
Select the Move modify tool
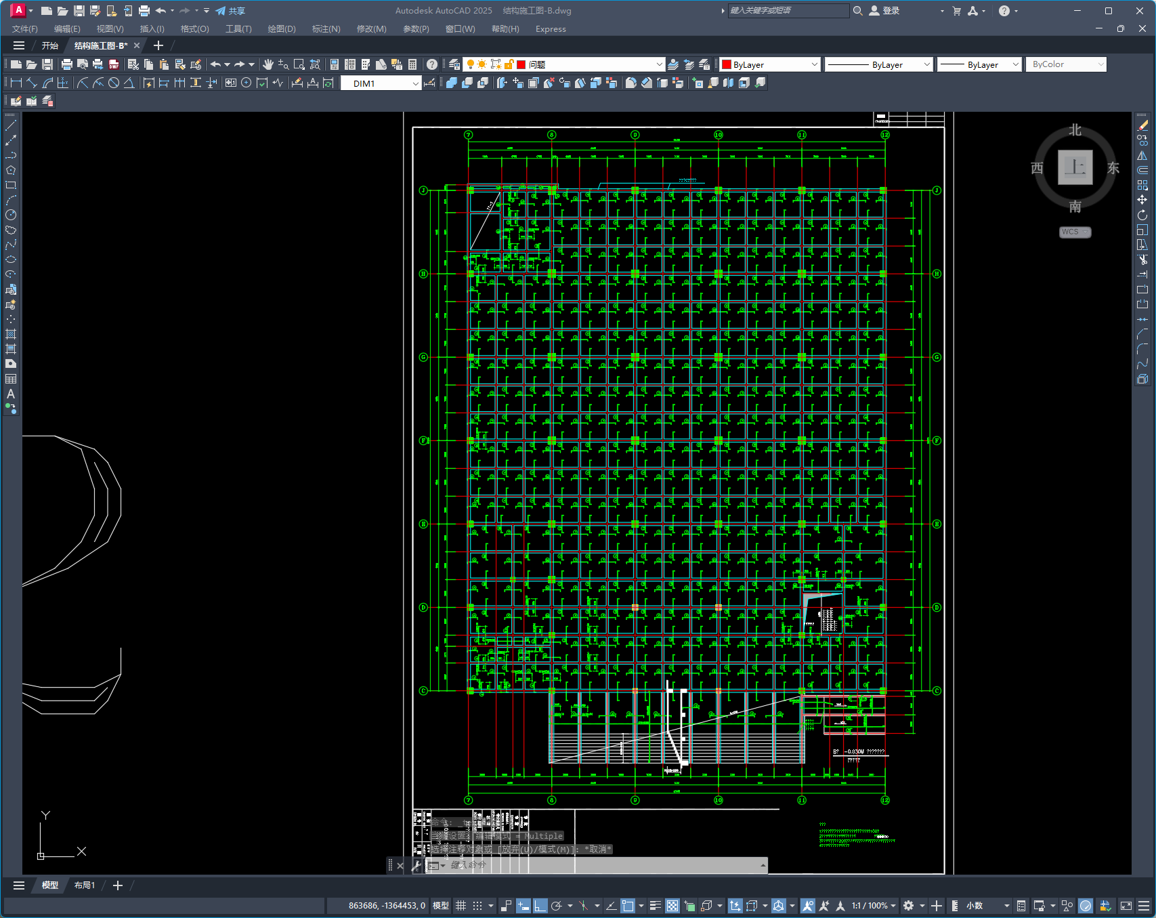pyautogui.click(x=1142, y=200)
